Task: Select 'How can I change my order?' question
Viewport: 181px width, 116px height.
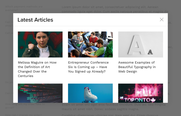Action: click(x=23, y=115)
